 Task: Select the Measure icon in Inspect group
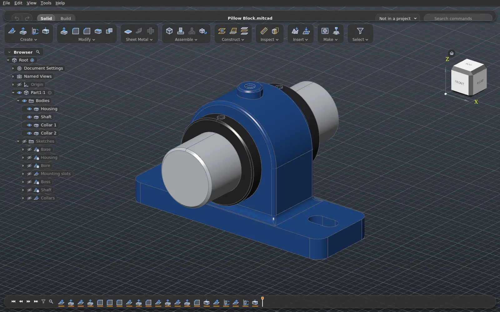tap(264, 31)
